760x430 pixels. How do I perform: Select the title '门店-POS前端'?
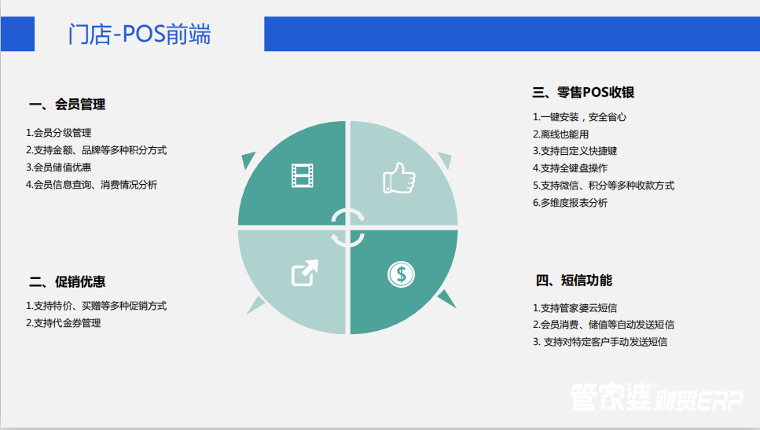pos(140,35)
